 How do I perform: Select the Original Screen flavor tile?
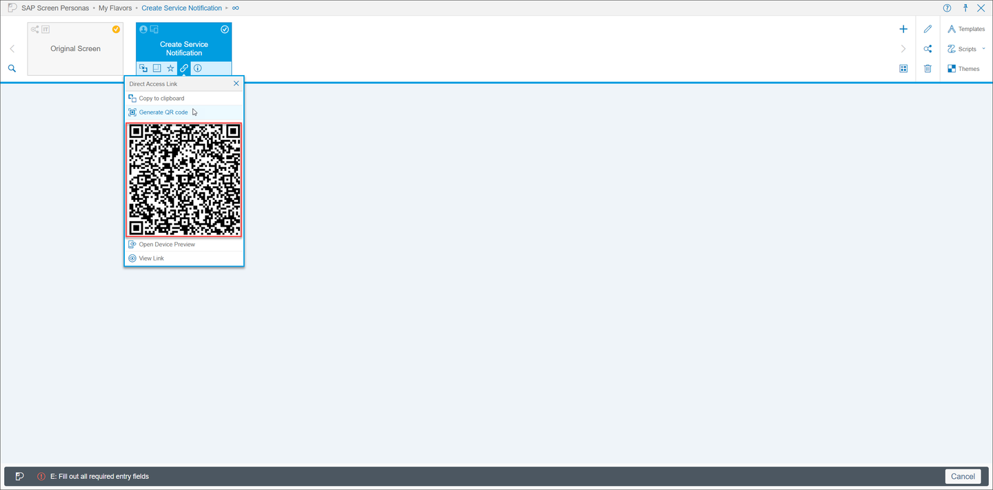click(75, 49)
